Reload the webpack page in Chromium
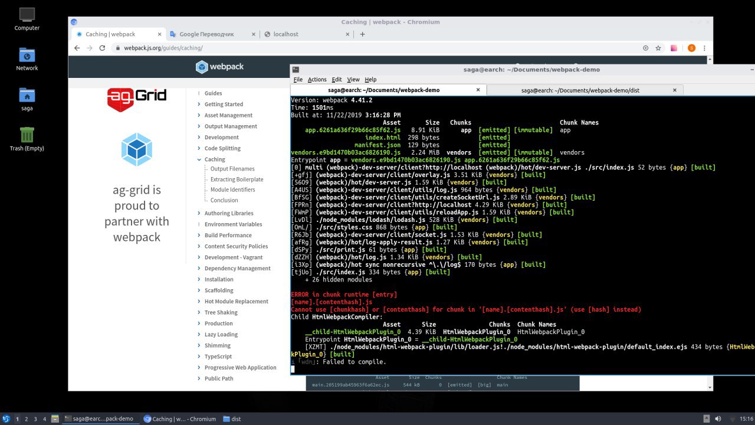755x425 pixels. coord(102,48)
